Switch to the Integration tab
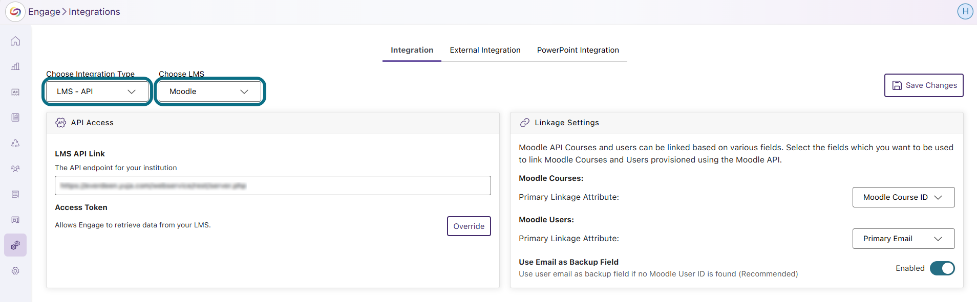The image size is (977, 302). point(412,50)
